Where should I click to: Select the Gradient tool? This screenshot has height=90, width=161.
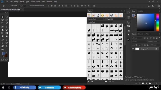click(7, 33)
